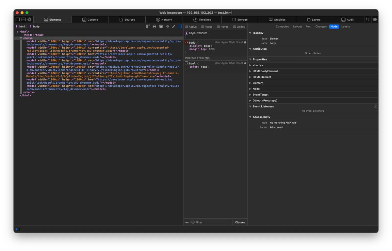
Task: Collapse the Accessibility section
Action: (250, 117)
